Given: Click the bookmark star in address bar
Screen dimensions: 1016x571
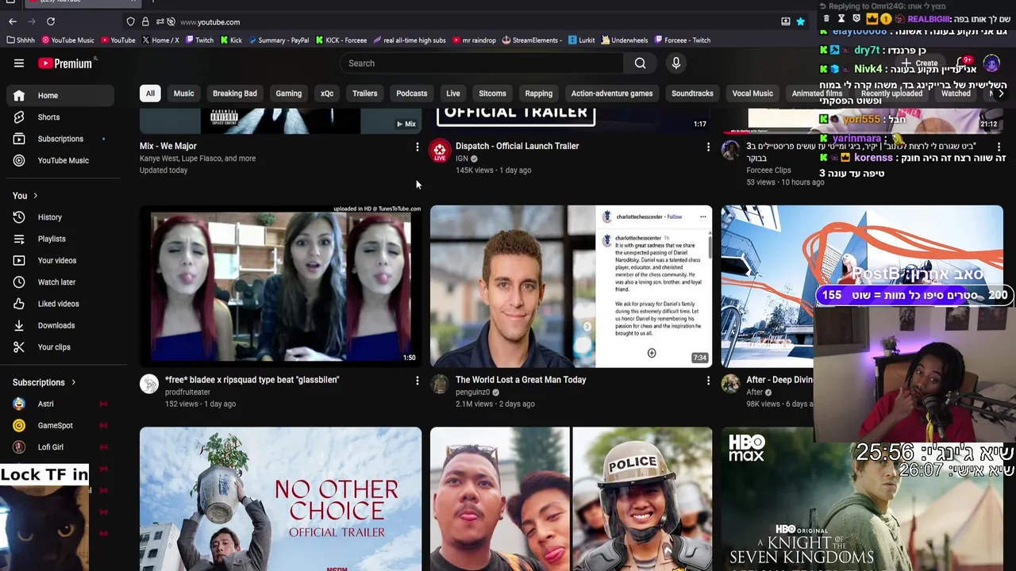Looking at the screenshot, I should [x=801, y=21].
